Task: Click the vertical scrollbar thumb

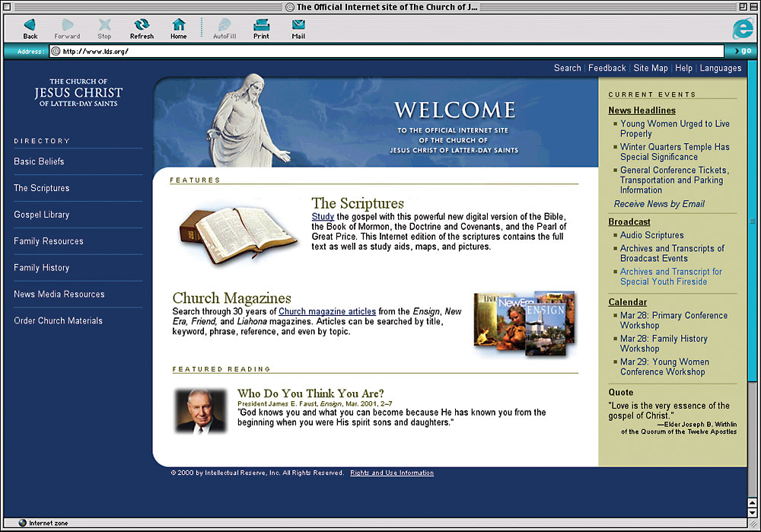Action: [x=752, y=221]
